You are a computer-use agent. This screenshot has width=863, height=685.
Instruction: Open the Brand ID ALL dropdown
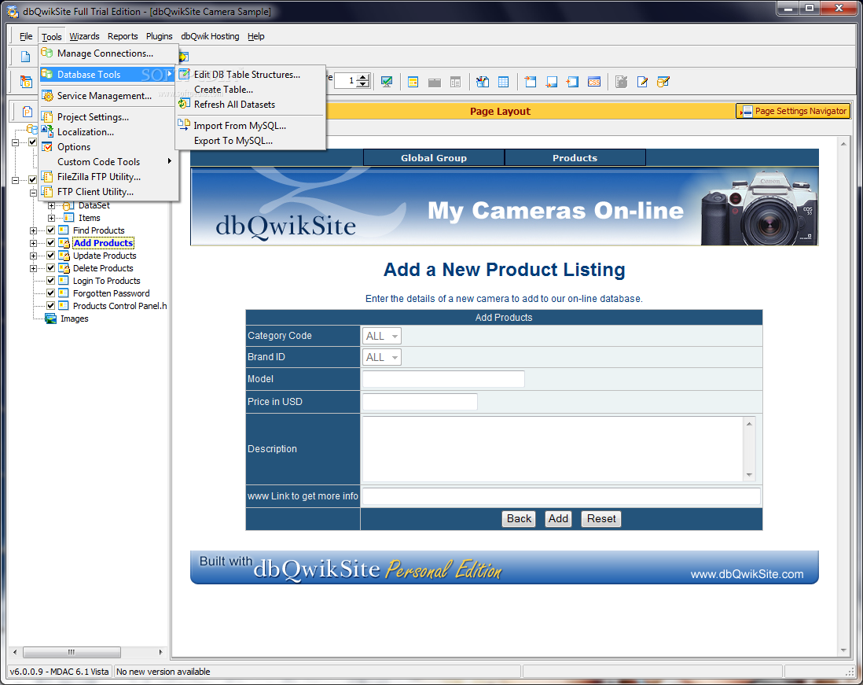click(381, 357)
